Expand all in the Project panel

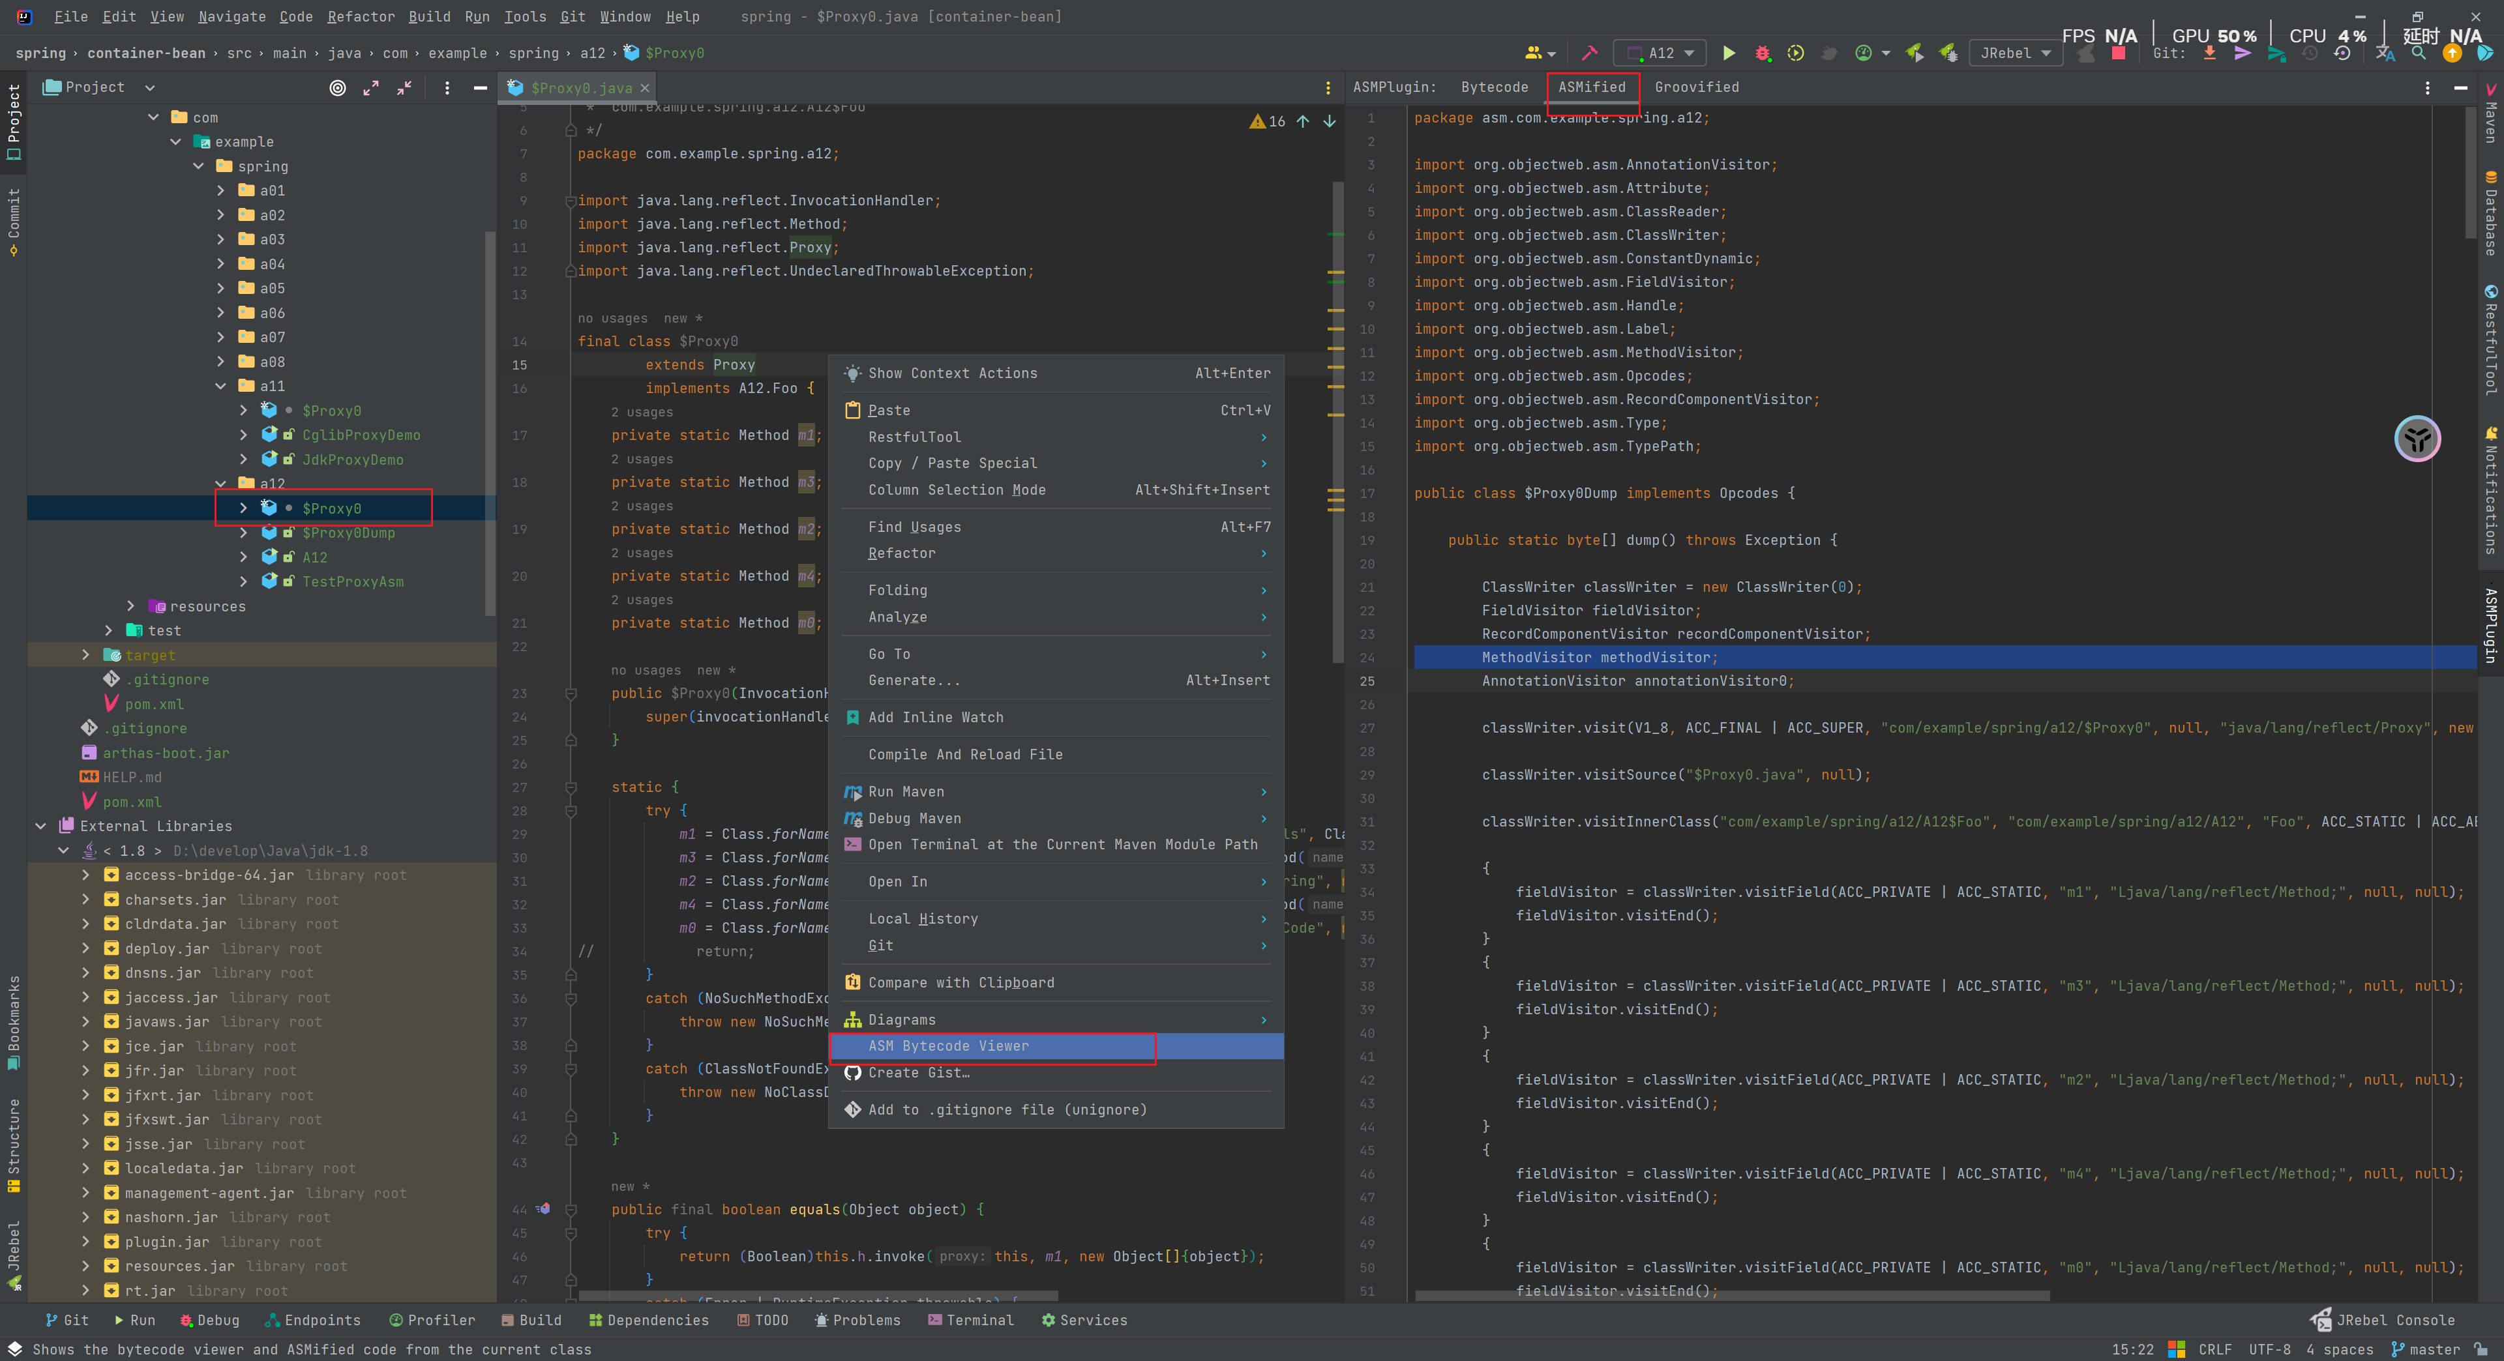tap(371, 89)
